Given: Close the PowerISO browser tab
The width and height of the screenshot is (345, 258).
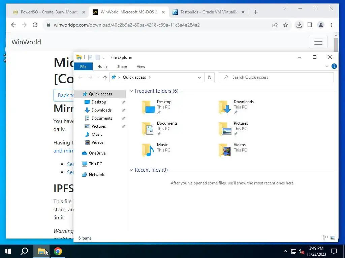Looking at the screenshot, I should 84,12.
